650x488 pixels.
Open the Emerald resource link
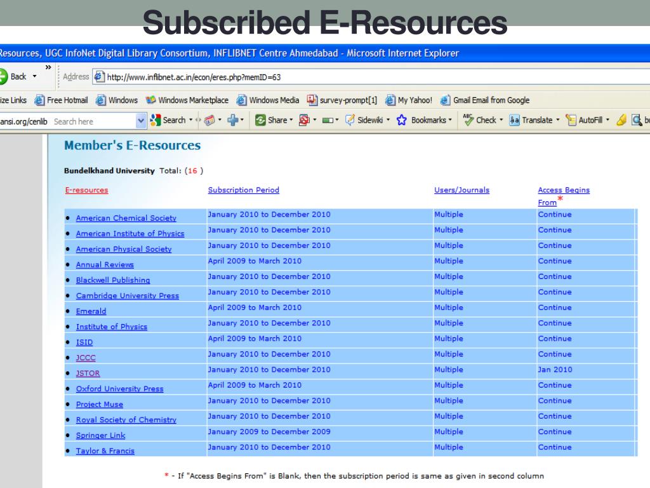[x=91, y=311]
